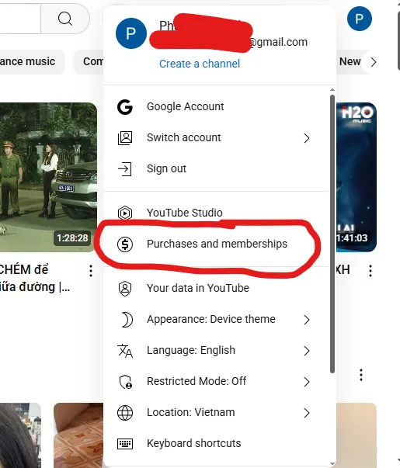This screenshot has height=468, width=400.
Task: Click the search magnifier button
Action: coord(65,19)
